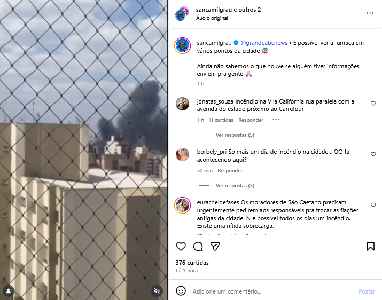This screenshot has width=382, height=300.
Task: Like the post with the heart icon
Action: coord(181,247)
